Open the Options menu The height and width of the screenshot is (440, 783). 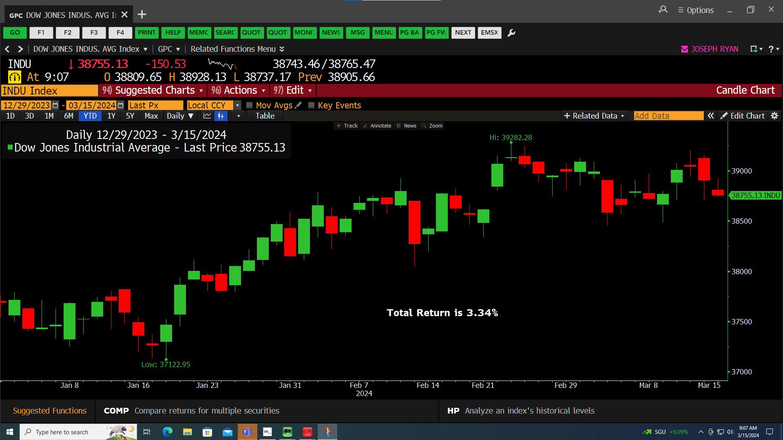coord(696,10)
